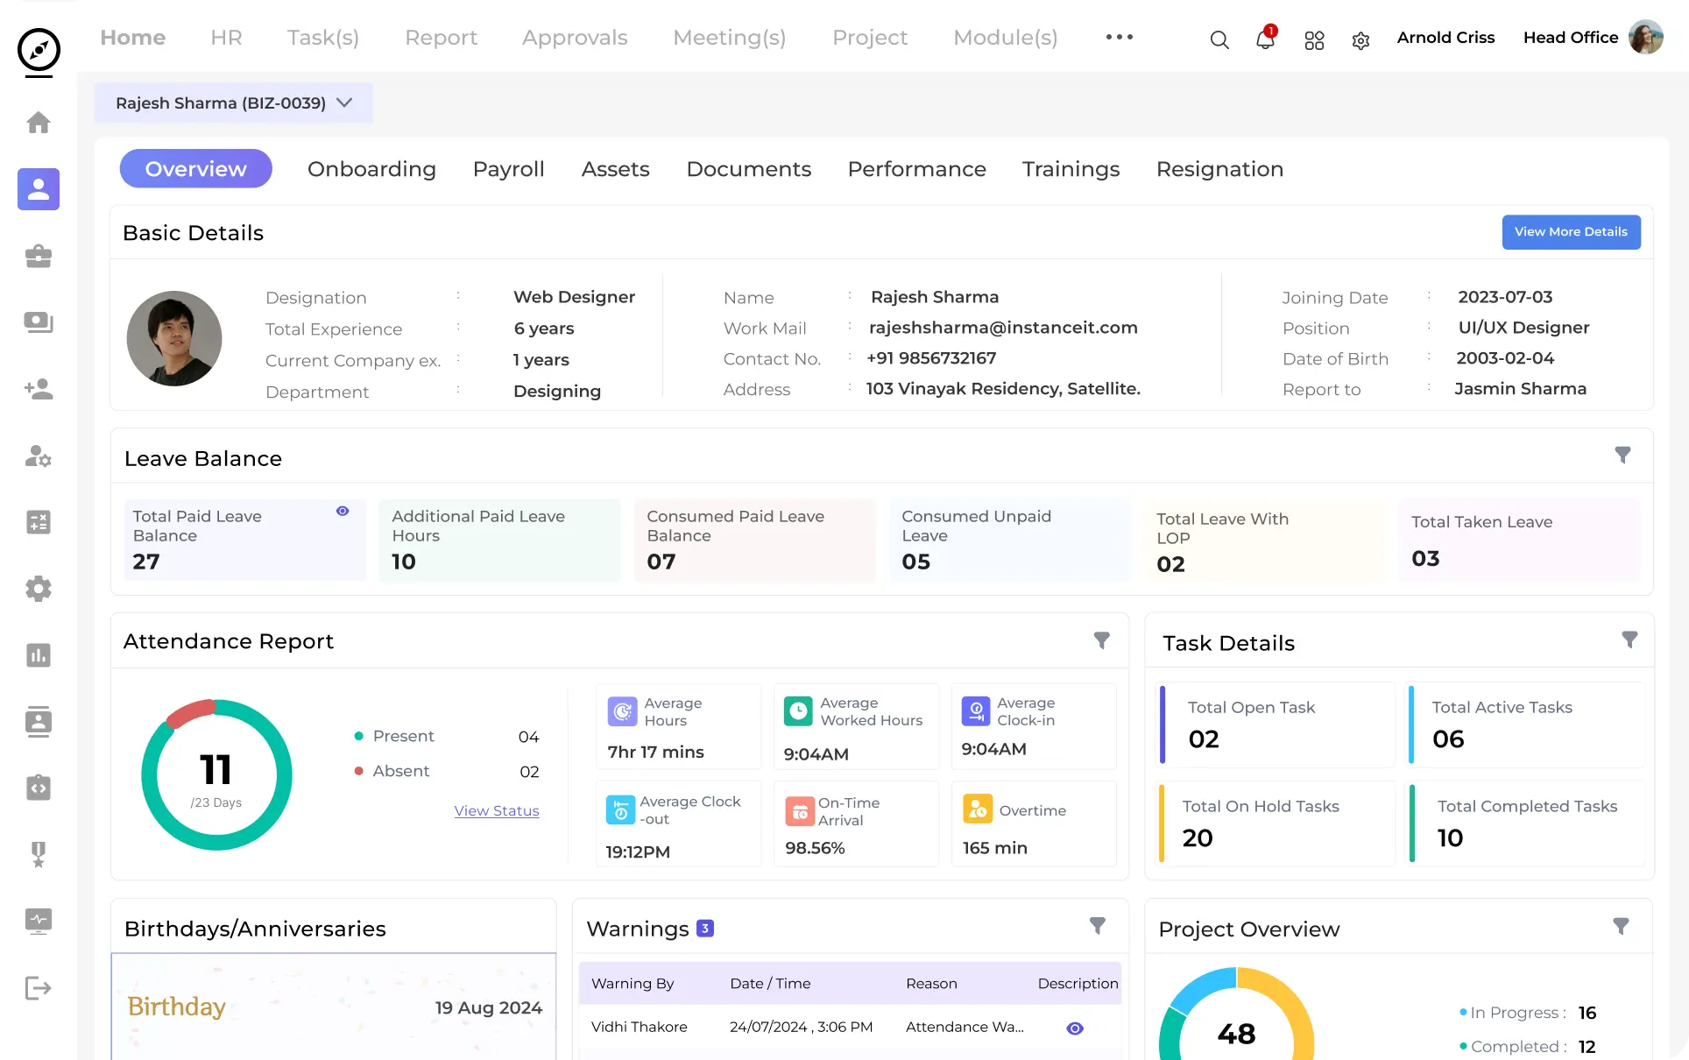Click the logout icon in sidebar
The width and height of the screenshot is (1689, 1060).
(39, 988)
